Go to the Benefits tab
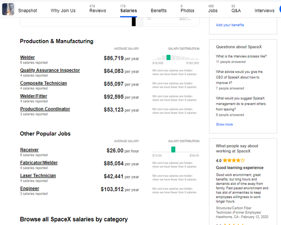The image size is (281, 225). tap(159, 11)
